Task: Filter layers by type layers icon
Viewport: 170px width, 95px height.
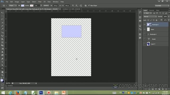Action: coord(160,13)
